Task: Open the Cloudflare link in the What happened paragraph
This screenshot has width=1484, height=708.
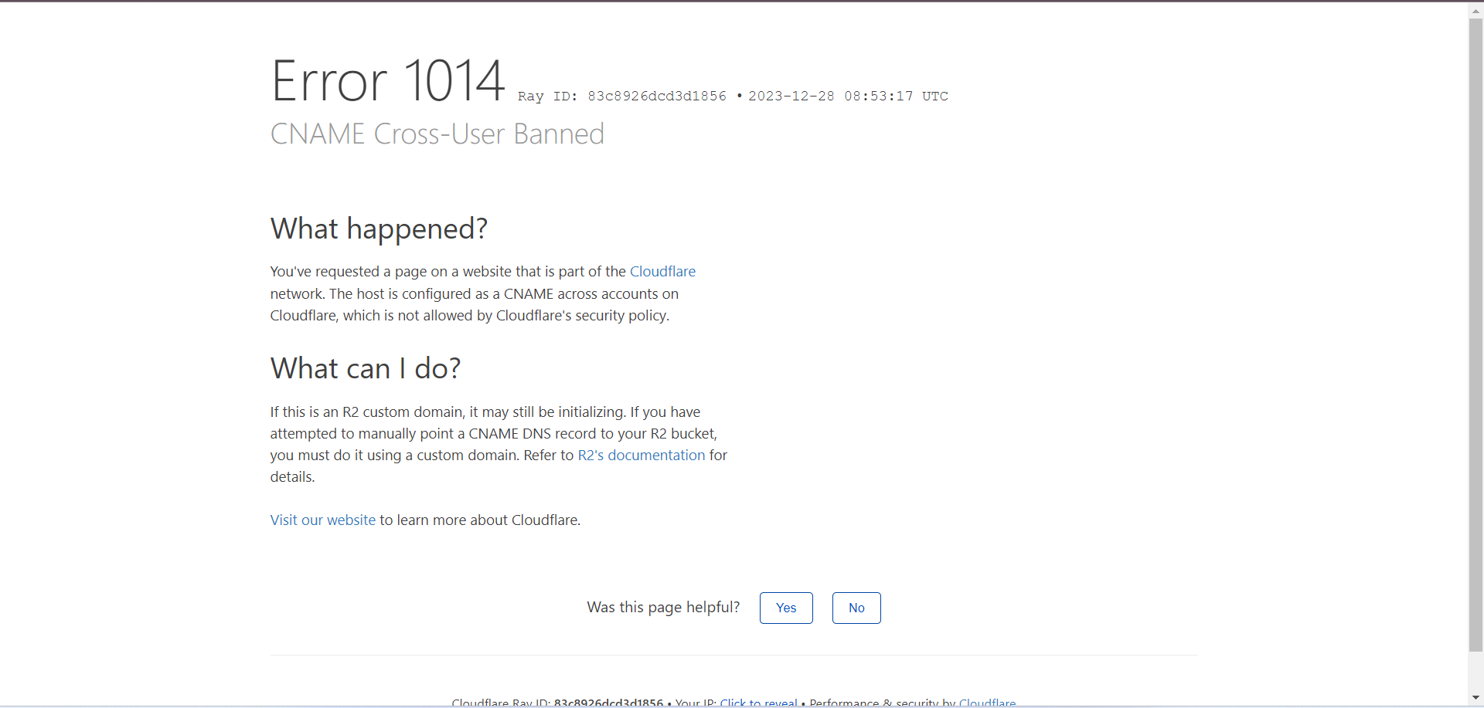Action: (662, 272)
